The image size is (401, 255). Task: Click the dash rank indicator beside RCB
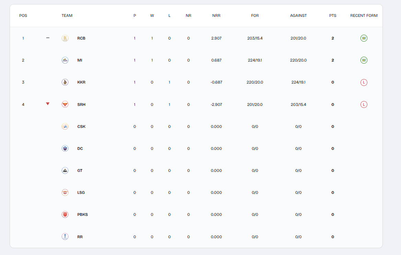(x=47, y=38)
